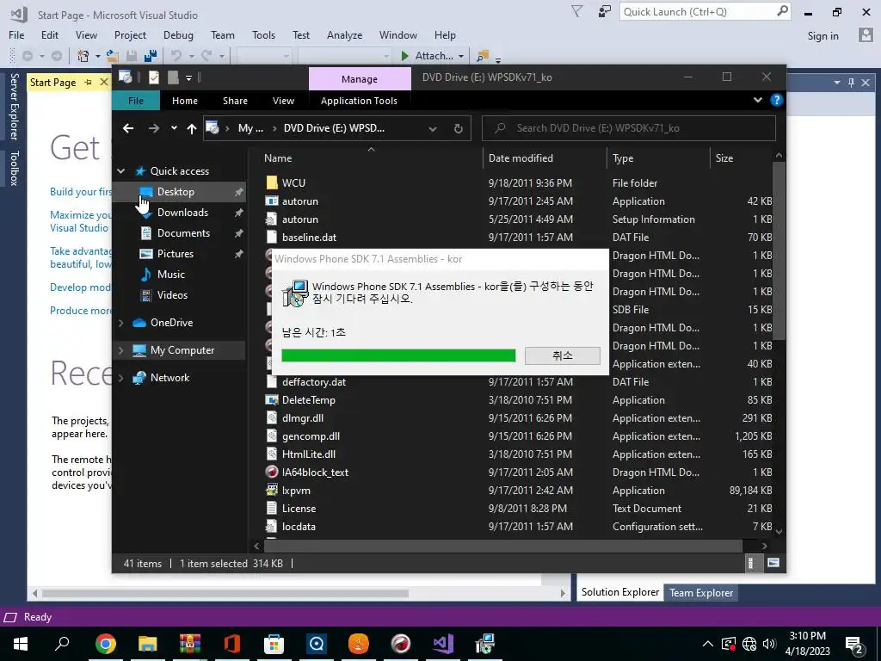This screenshot has width=881, height=661.
Task: Toggle auto-hide pin on Solution Explorer panel
Action: 851,82
